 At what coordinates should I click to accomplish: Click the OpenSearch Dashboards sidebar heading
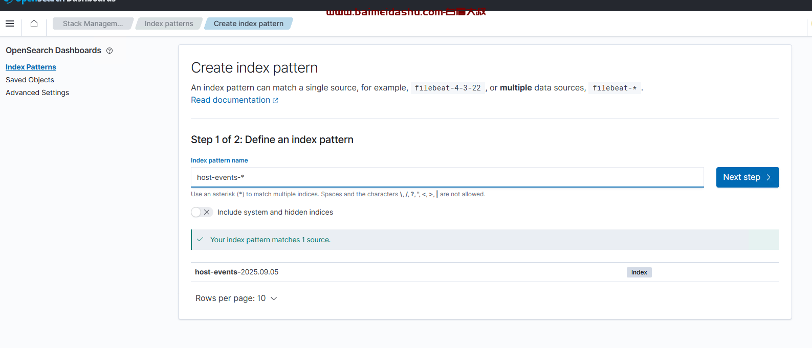tap(54, 51)
